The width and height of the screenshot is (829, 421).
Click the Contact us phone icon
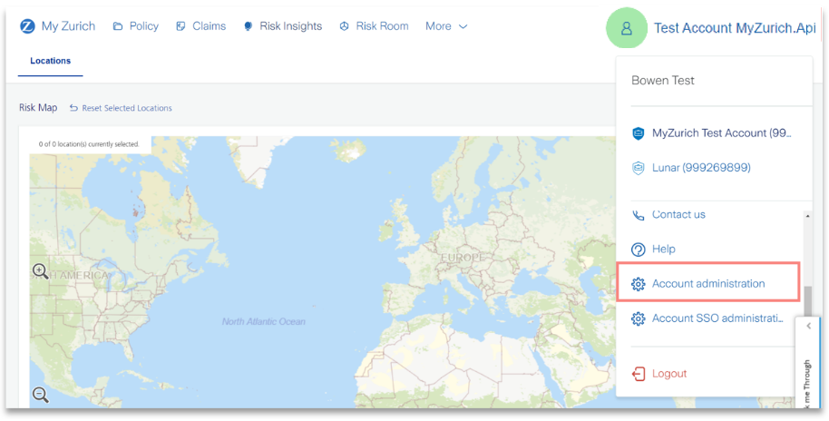pyautogui.click(x=639, y=215)
